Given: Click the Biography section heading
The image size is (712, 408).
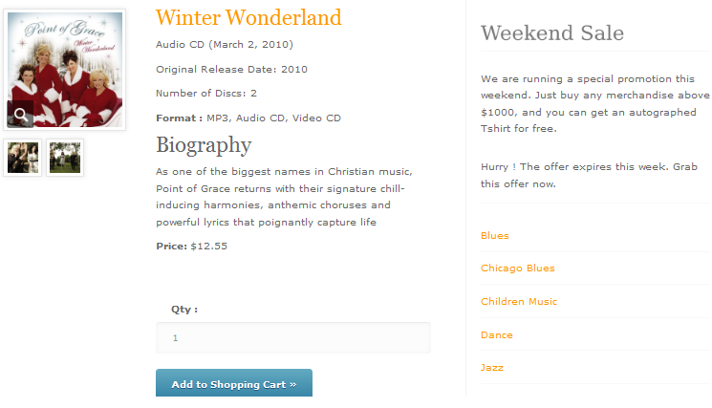Looking at the screenshot, I should coord(204,145).
